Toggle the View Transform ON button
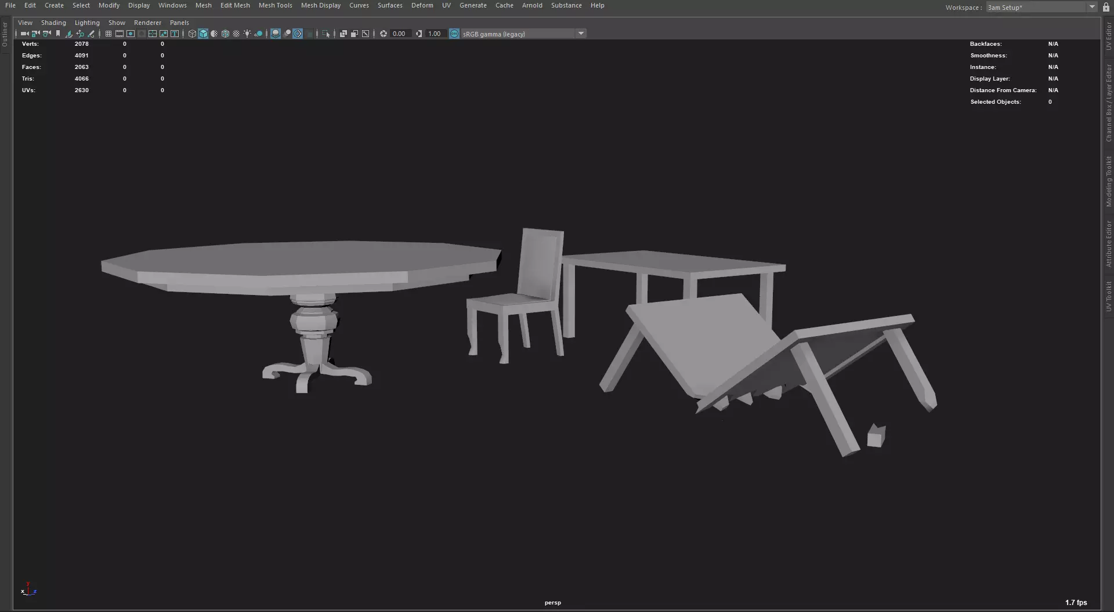This screenshot has height=612, width=1114. point(454,34)
